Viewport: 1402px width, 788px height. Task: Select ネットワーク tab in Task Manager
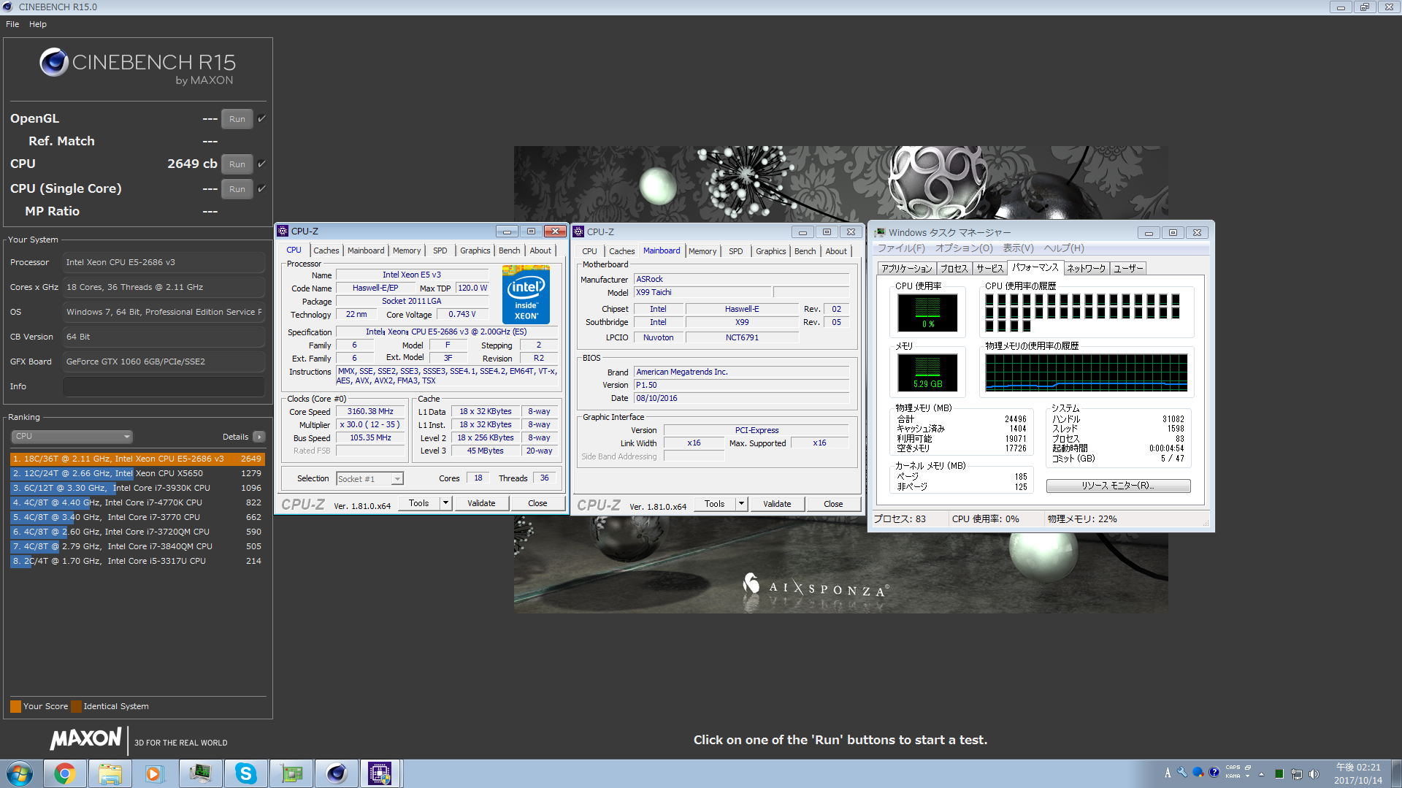coord(1086,269)
